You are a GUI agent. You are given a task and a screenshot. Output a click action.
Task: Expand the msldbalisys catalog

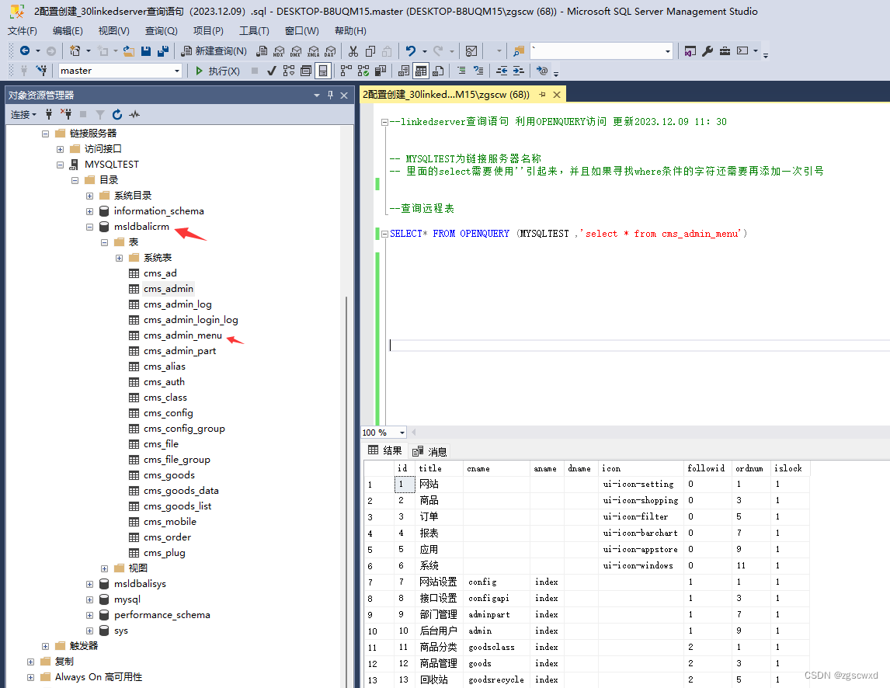pos(89,584)
